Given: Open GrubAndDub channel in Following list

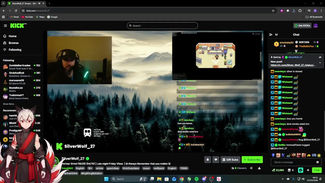Looking at the screenshot, I should click(x=22, y=74).
